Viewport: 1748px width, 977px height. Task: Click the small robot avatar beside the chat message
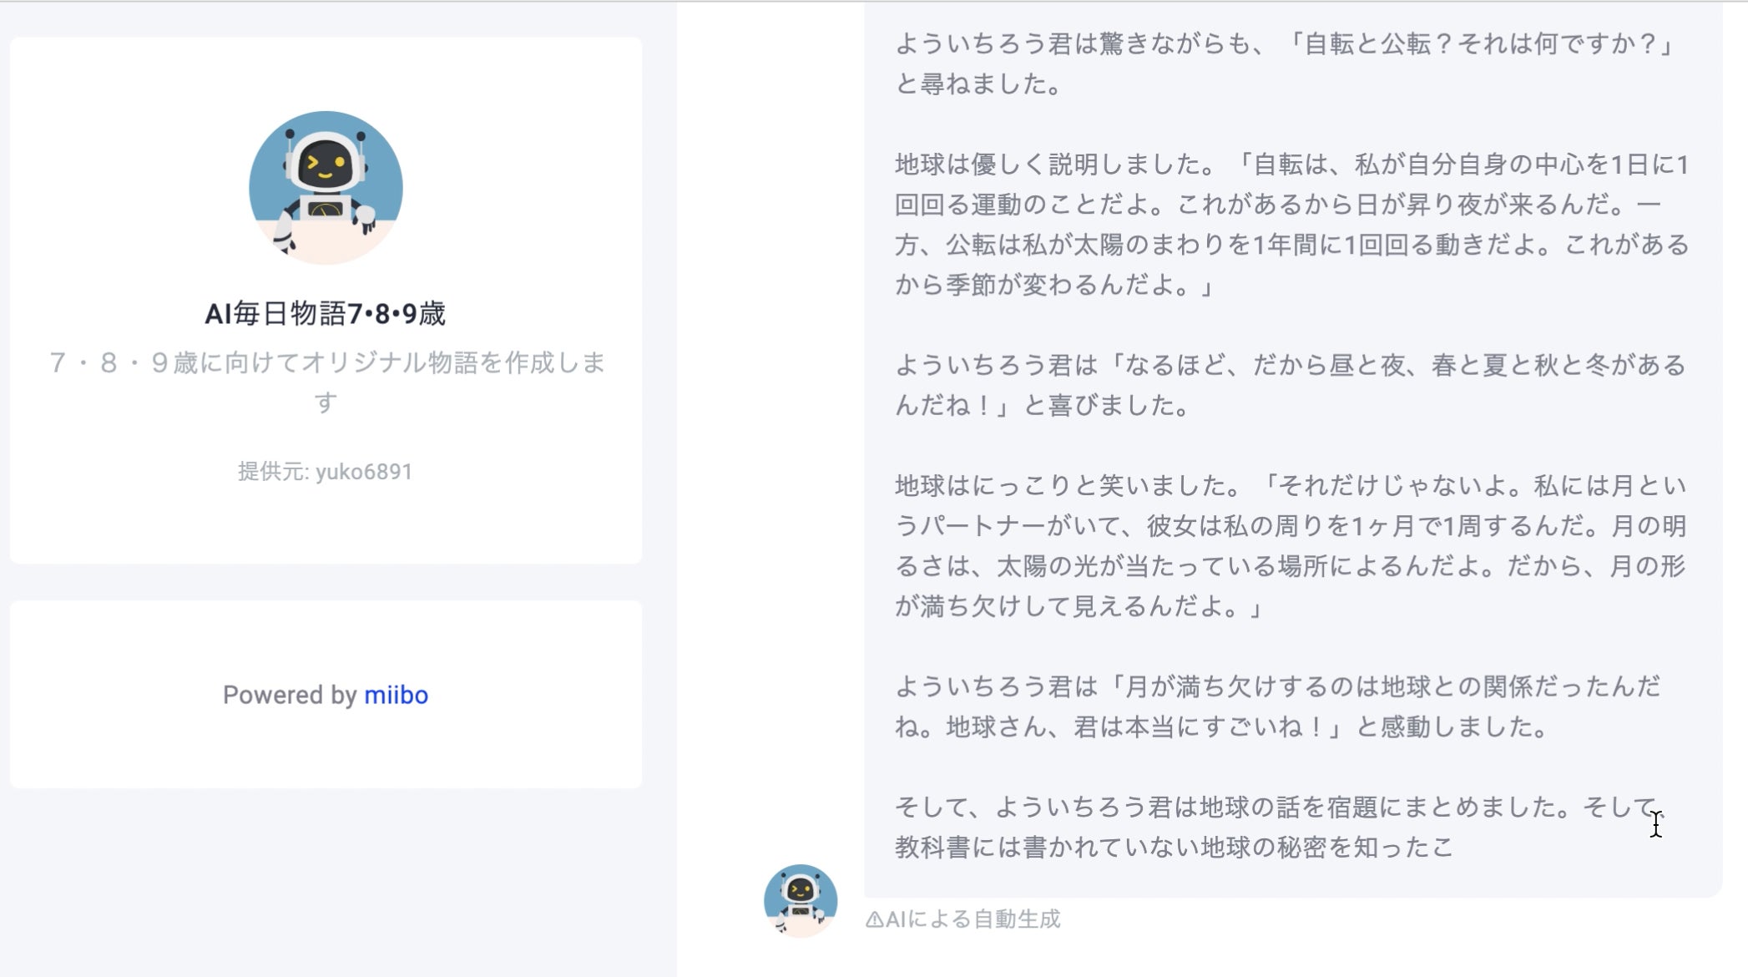(x=800, y=899)
